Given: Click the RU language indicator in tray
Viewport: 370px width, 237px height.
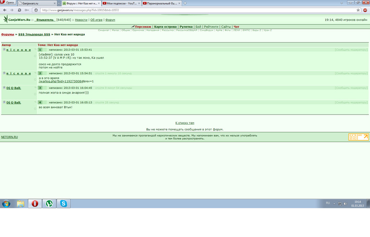Looking at the screenshot, I should pyautogui.click(x=328, y=203).
